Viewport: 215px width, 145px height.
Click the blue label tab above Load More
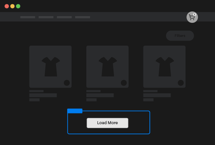coord(75,111)
